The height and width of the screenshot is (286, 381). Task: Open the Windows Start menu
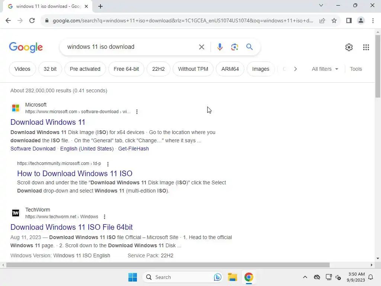(x=133, y=277)
